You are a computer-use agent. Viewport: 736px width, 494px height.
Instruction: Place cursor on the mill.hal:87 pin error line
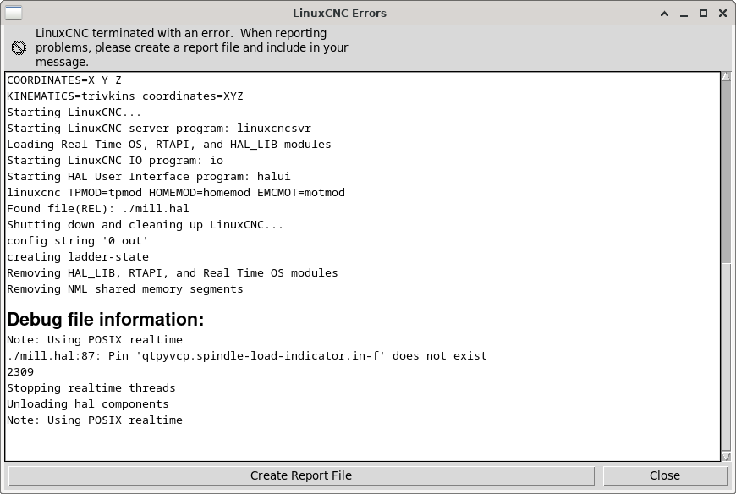click(x=247, y=356)
